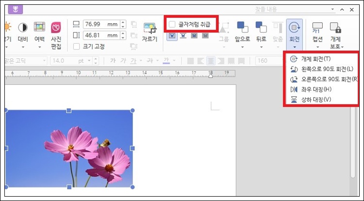This screenshot has height=201, width=364.
Task: Enable the 글자처럼 취급 checkbox
Action: click(172, 24)
